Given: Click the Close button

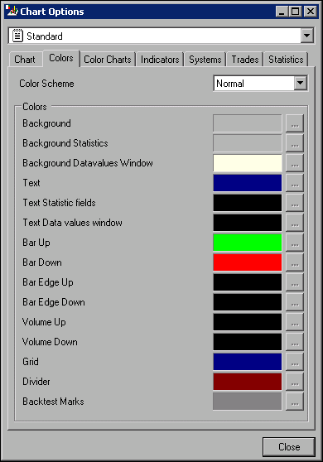Looking at the screenshot, I should [x=289, y=447].
